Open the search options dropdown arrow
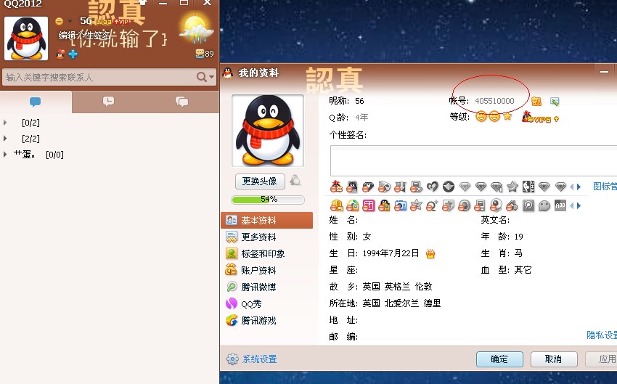The image size is (617, 384). click(x=212, y=77)
